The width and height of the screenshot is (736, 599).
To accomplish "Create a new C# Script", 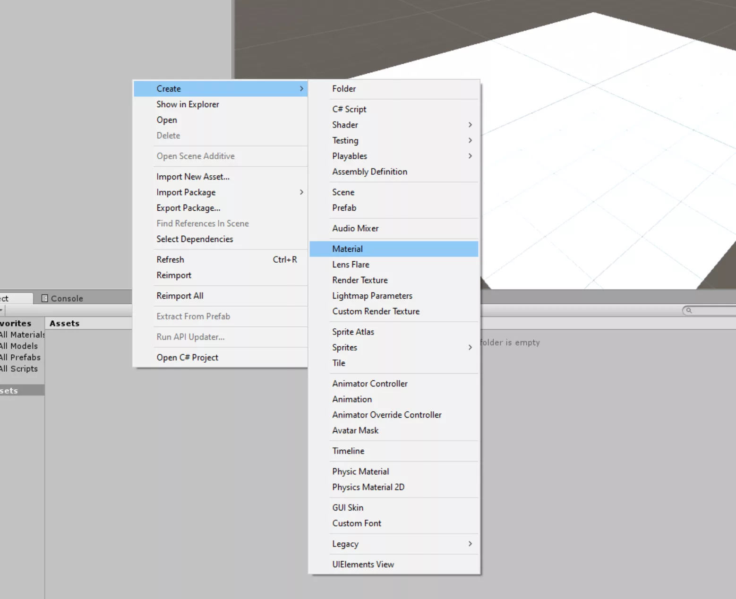I will point(349,109).
